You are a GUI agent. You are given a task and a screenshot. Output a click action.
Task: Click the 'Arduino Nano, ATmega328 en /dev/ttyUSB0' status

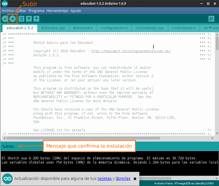point(184,183)
